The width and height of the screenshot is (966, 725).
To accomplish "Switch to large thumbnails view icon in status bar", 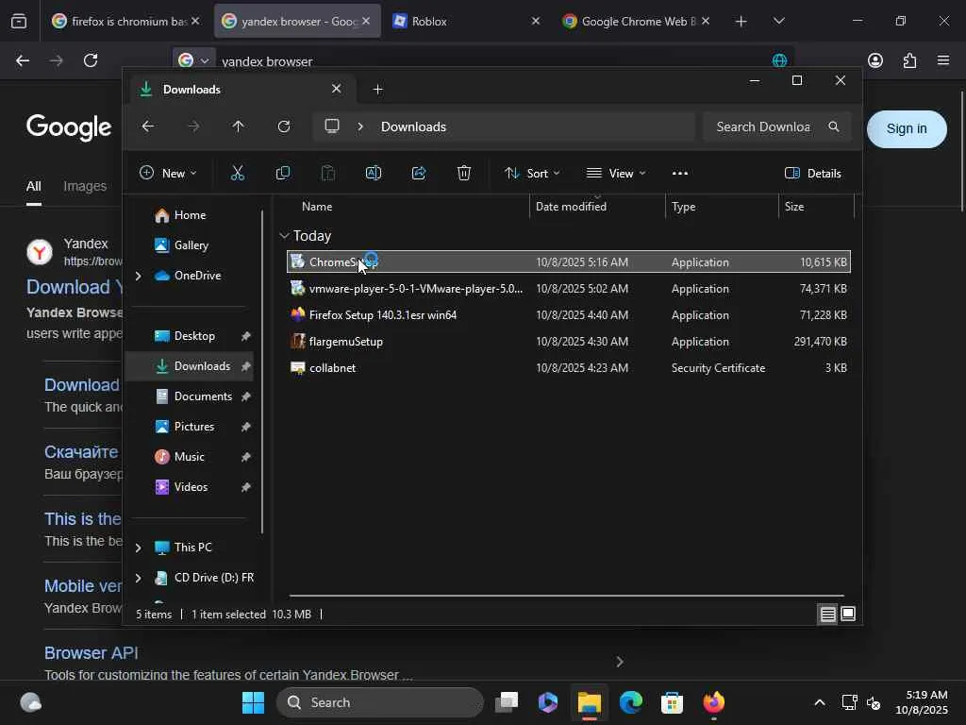I will 848,614.
